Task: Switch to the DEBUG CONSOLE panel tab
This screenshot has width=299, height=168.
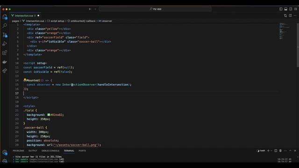Action: (50, 151)
